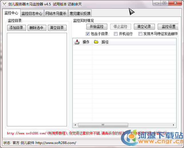Open the 网站木马查杀 tab
Image resolution: width=184 pixels, height=148 pixels.
(x=56, y=13)
